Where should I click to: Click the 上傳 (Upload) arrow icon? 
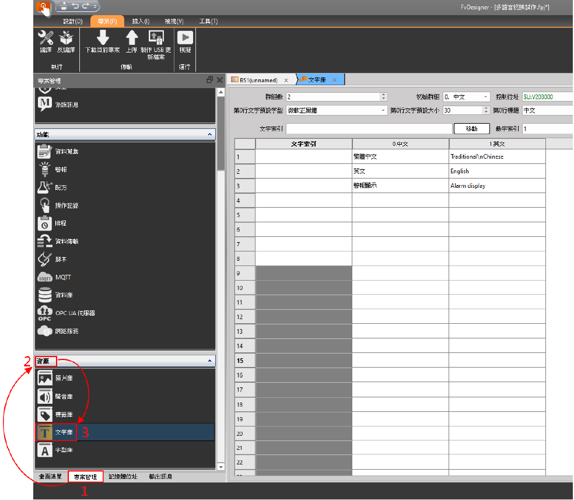[x=132, y=38]
